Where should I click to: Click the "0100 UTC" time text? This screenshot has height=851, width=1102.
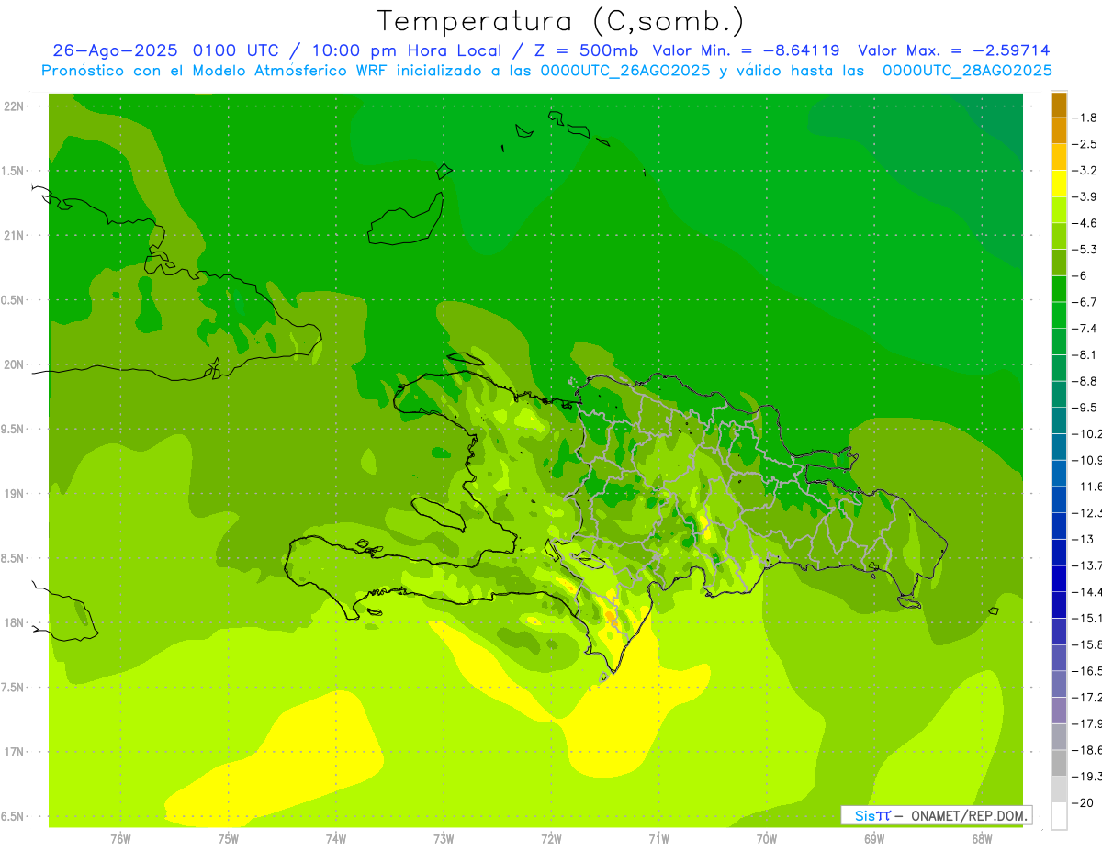[x=237, y=50]
